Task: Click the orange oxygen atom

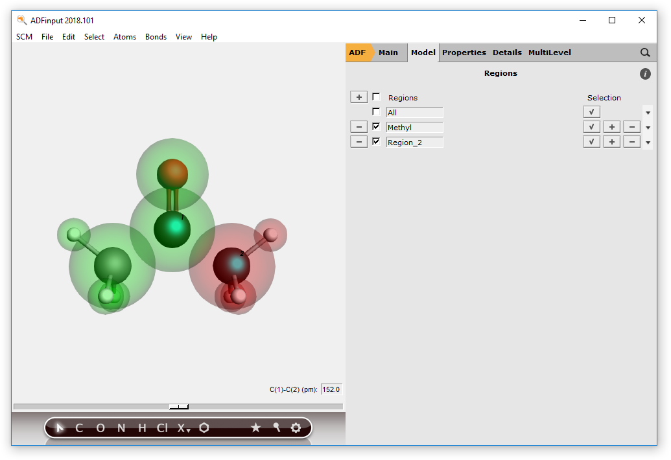Action: point(172,174)
